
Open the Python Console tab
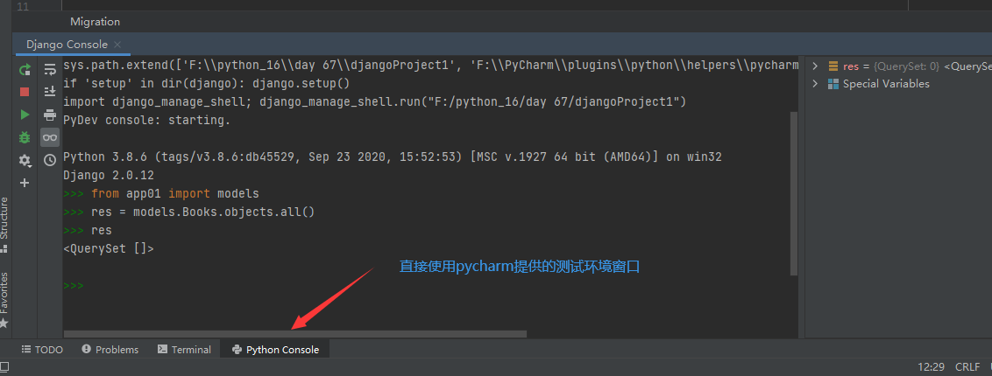click(275, 350)
